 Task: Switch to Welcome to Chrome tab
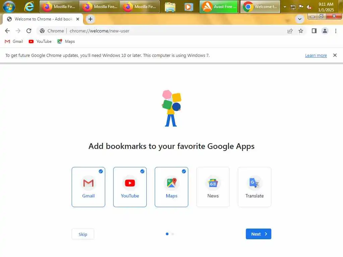tap(43, 19)
